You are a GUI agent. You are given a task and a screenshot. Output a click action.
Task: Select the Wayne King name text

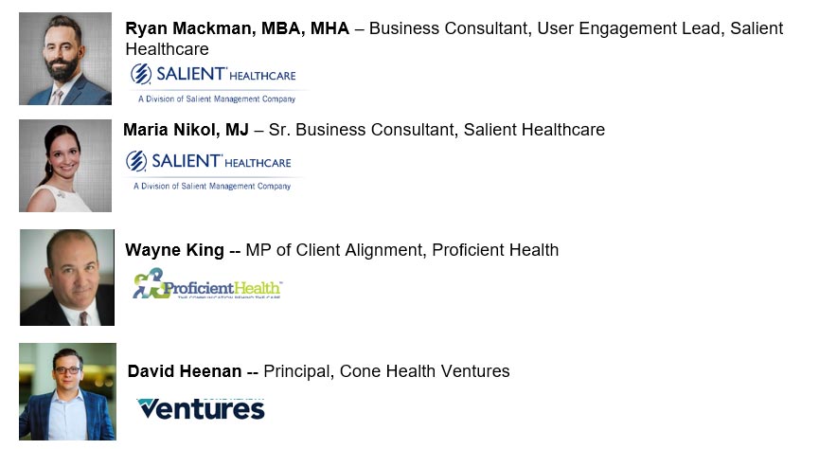point(175,250)
